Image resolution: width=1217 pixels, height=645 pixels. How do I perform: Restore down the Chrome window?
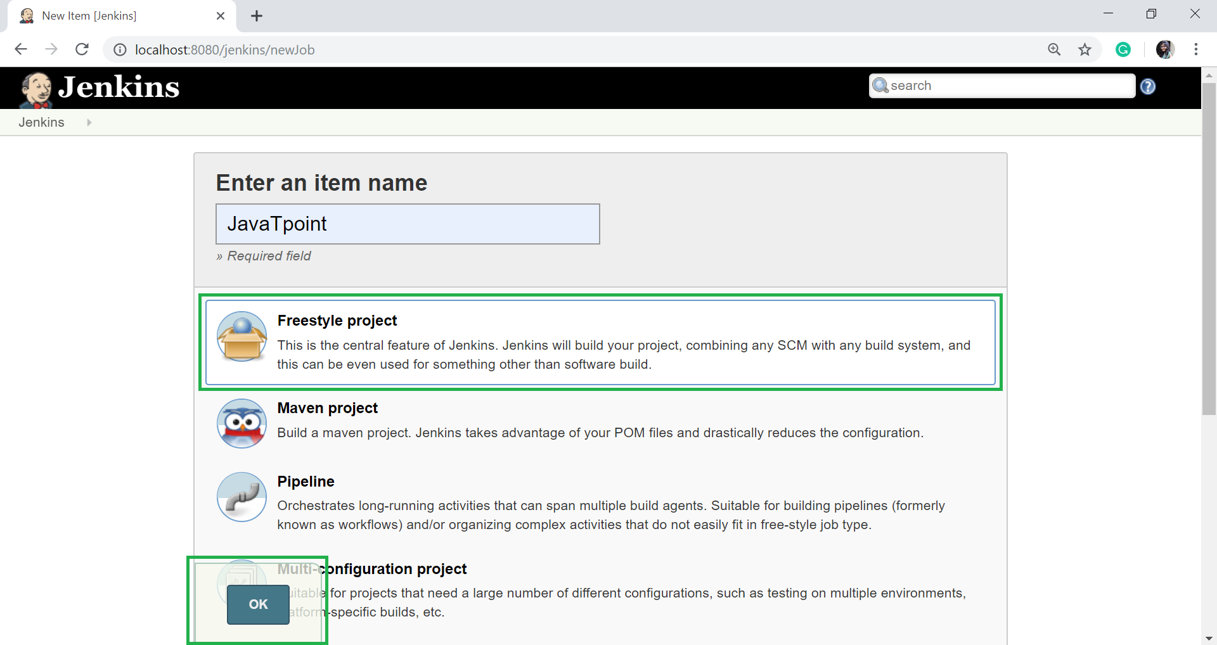coord(1152,13)
